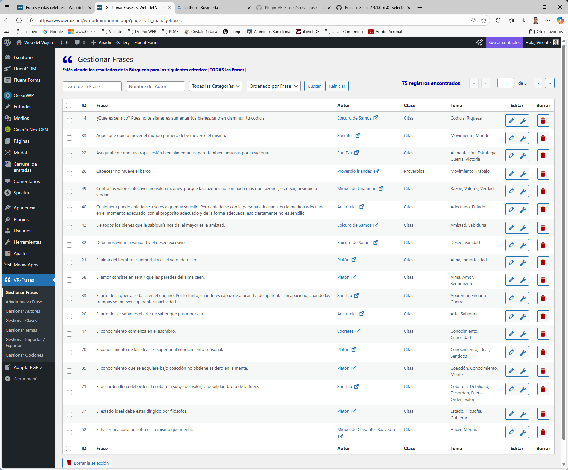This screenshot has height=470, width=568.
Task: Open the Ordenado por Frase dropdown
Action: [x=273, y=86]
